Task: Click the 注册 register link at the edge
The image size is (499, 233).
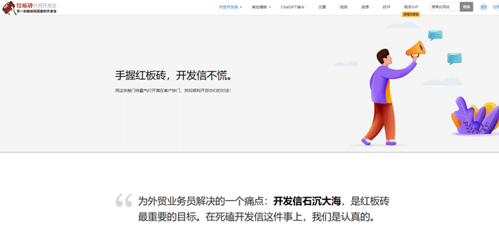Action: pyautogui.click(x=496, y=7)
